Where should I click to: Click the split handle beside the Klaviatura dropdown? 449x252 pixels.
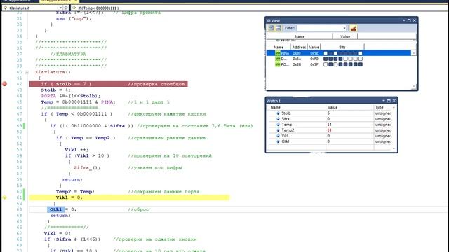tap(66, 8)
